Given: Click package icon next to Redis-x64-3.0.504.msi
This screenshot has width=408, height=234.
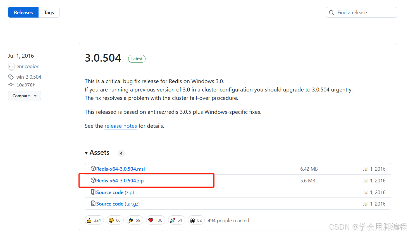Looking at the screenshot, I should tap(93, 168).
